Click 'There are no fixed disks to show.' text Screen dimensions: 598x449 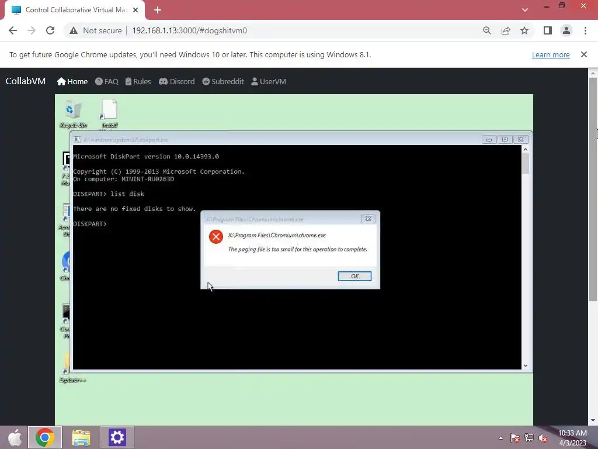(x=135, y=209)
